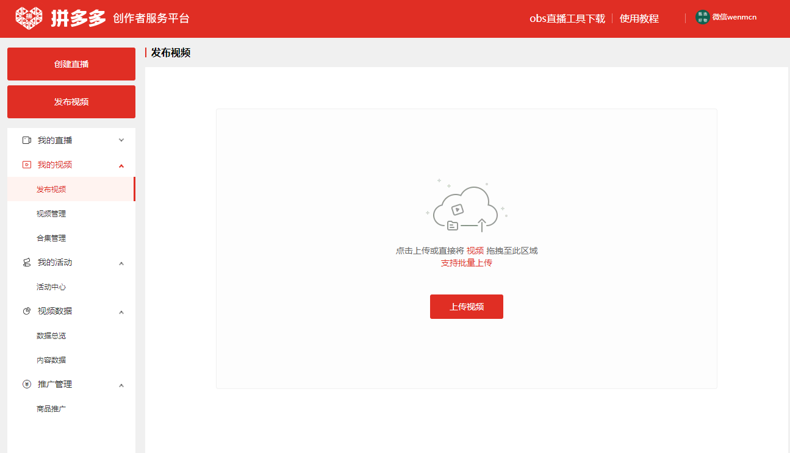Click the 我的活动 flag icon
790x453 pixels.
26,262
